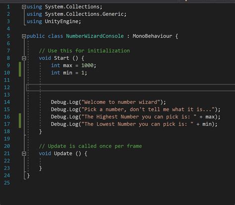Collapse the using directives block
235x205 pixels.
[24, 7]
